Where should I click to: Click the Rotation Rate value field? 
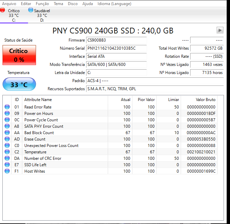207,56
